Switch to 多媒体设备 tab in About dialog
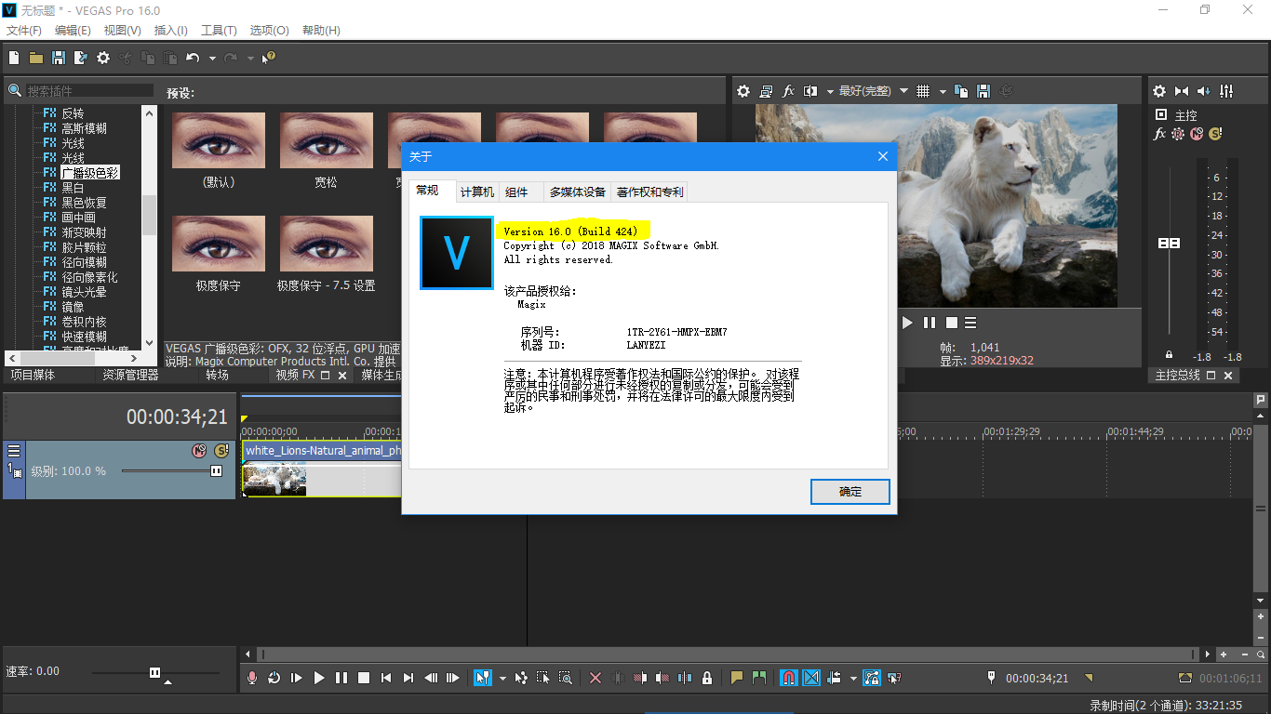 click(x=577, y=192)
